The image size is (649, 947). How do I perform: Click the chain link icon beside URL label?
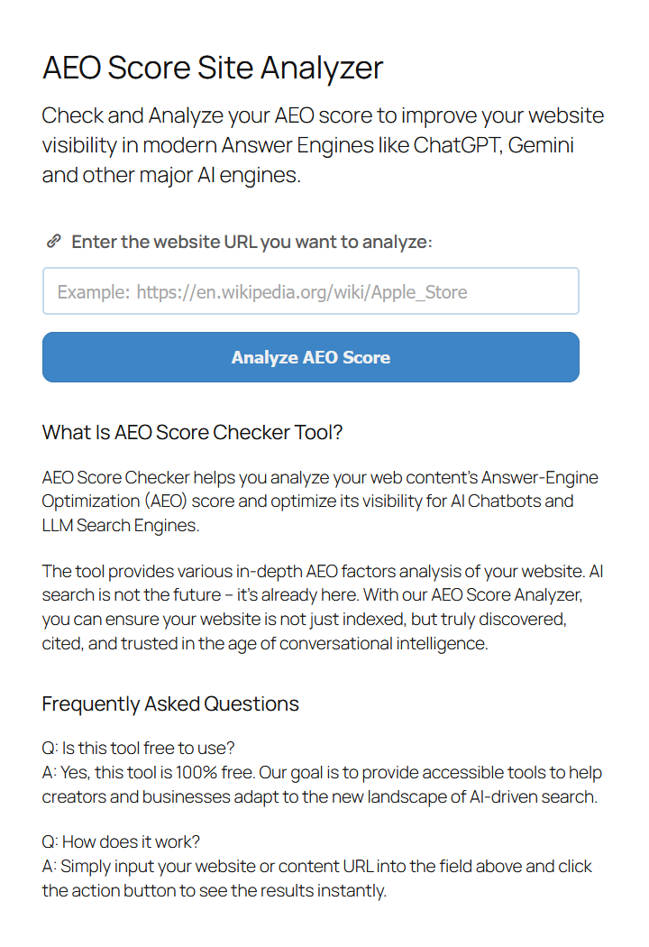click(53, 242)
